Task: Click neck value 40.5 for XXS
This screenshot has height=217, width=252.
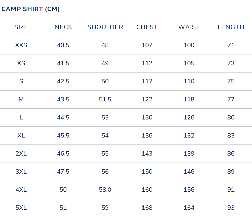Action: pyautogui.click(x=63, y=45)
